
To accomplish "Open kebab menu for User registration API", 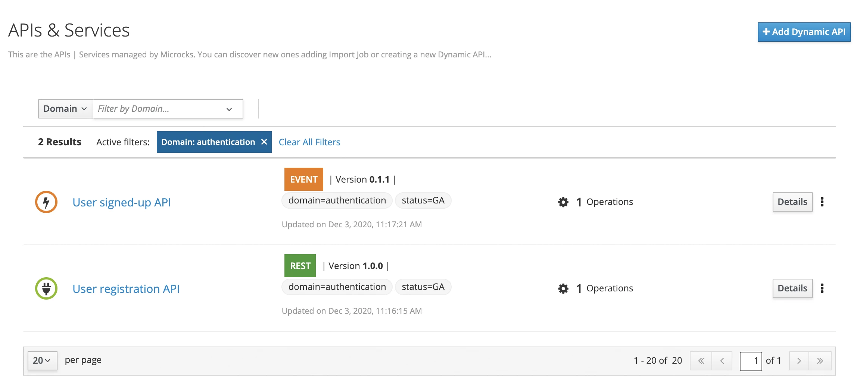I will (x=822, y=288).
